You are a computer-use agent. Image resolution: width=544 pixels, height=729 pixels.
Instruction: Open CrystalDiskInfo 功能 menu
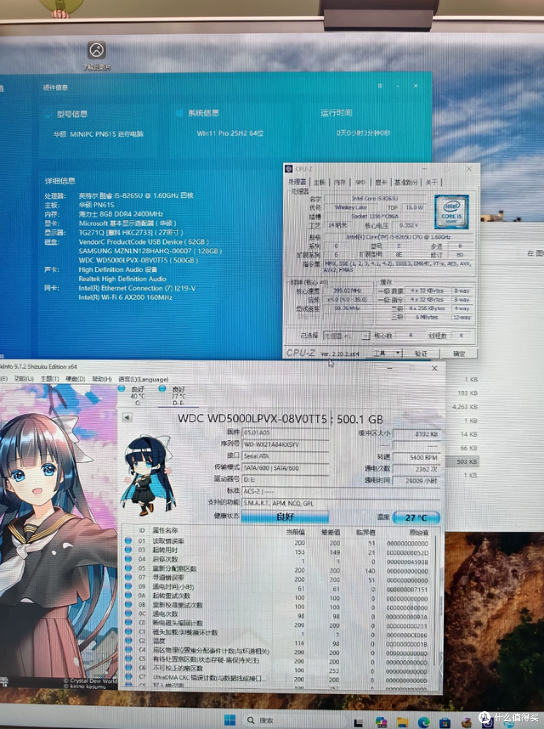coord(24,379)
